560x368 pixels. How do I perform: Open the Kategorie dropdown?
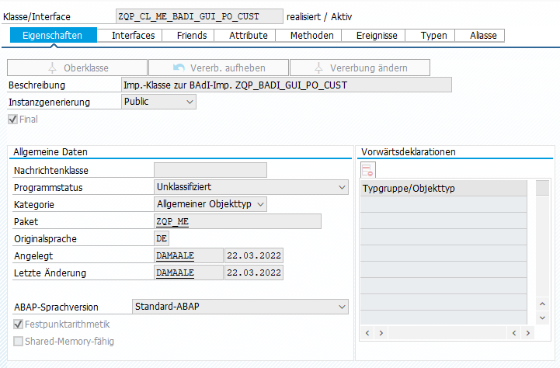pos(210,204)
